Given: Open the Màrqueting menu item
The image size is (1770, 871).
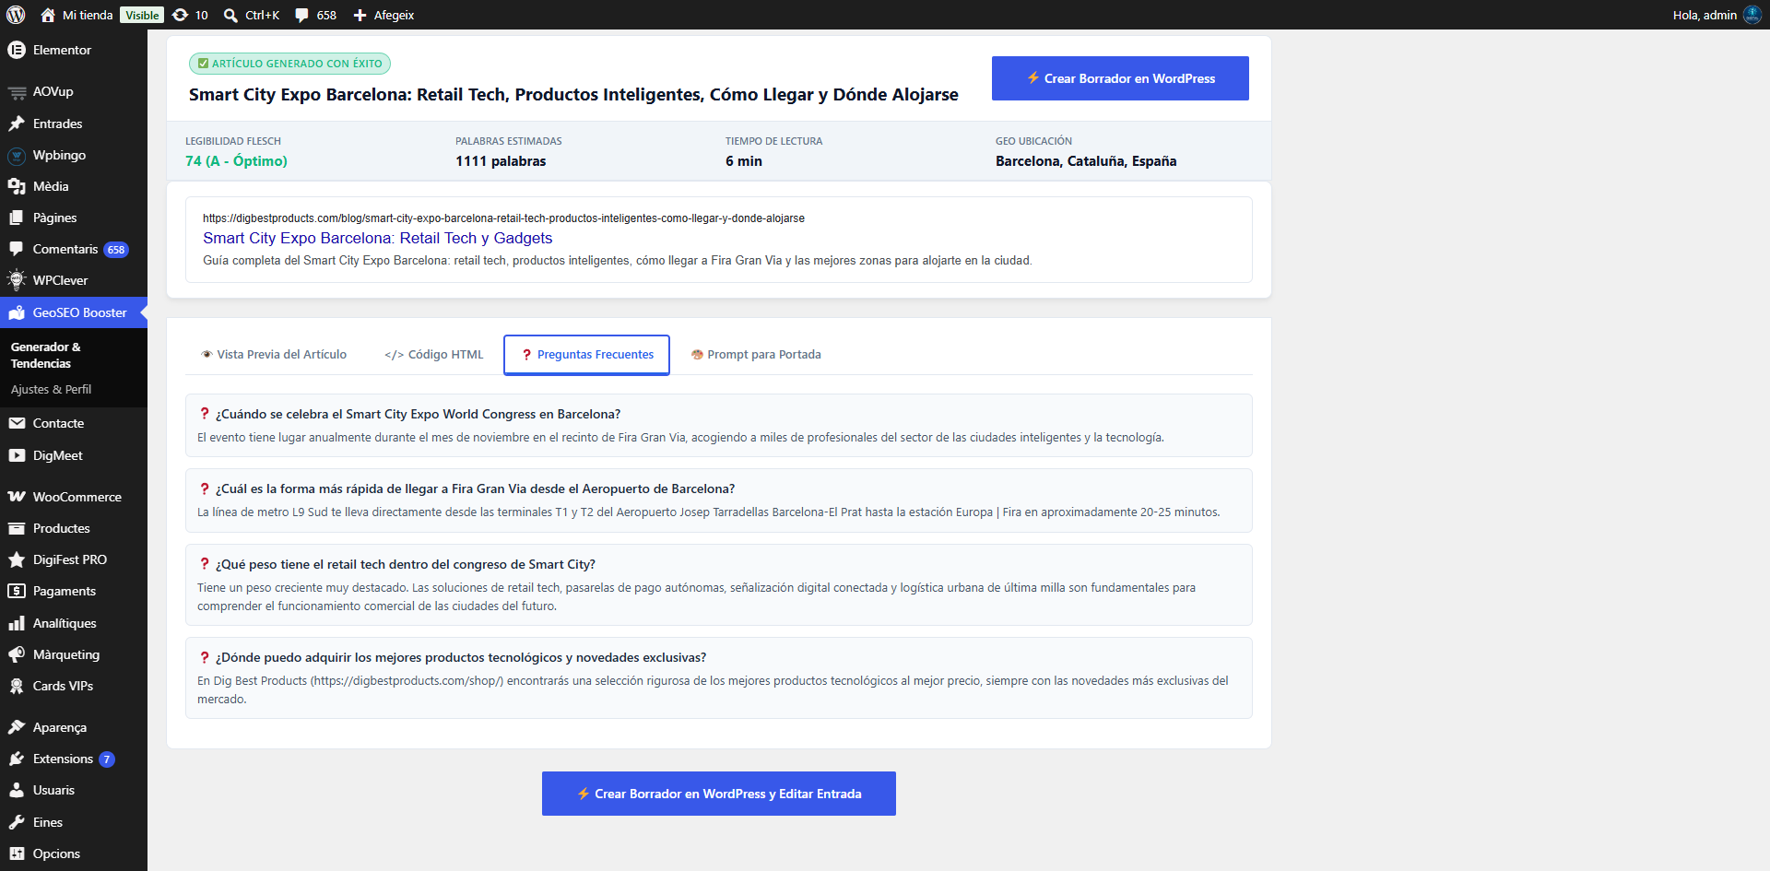Looking at the screenshot, I should point(74,654).
